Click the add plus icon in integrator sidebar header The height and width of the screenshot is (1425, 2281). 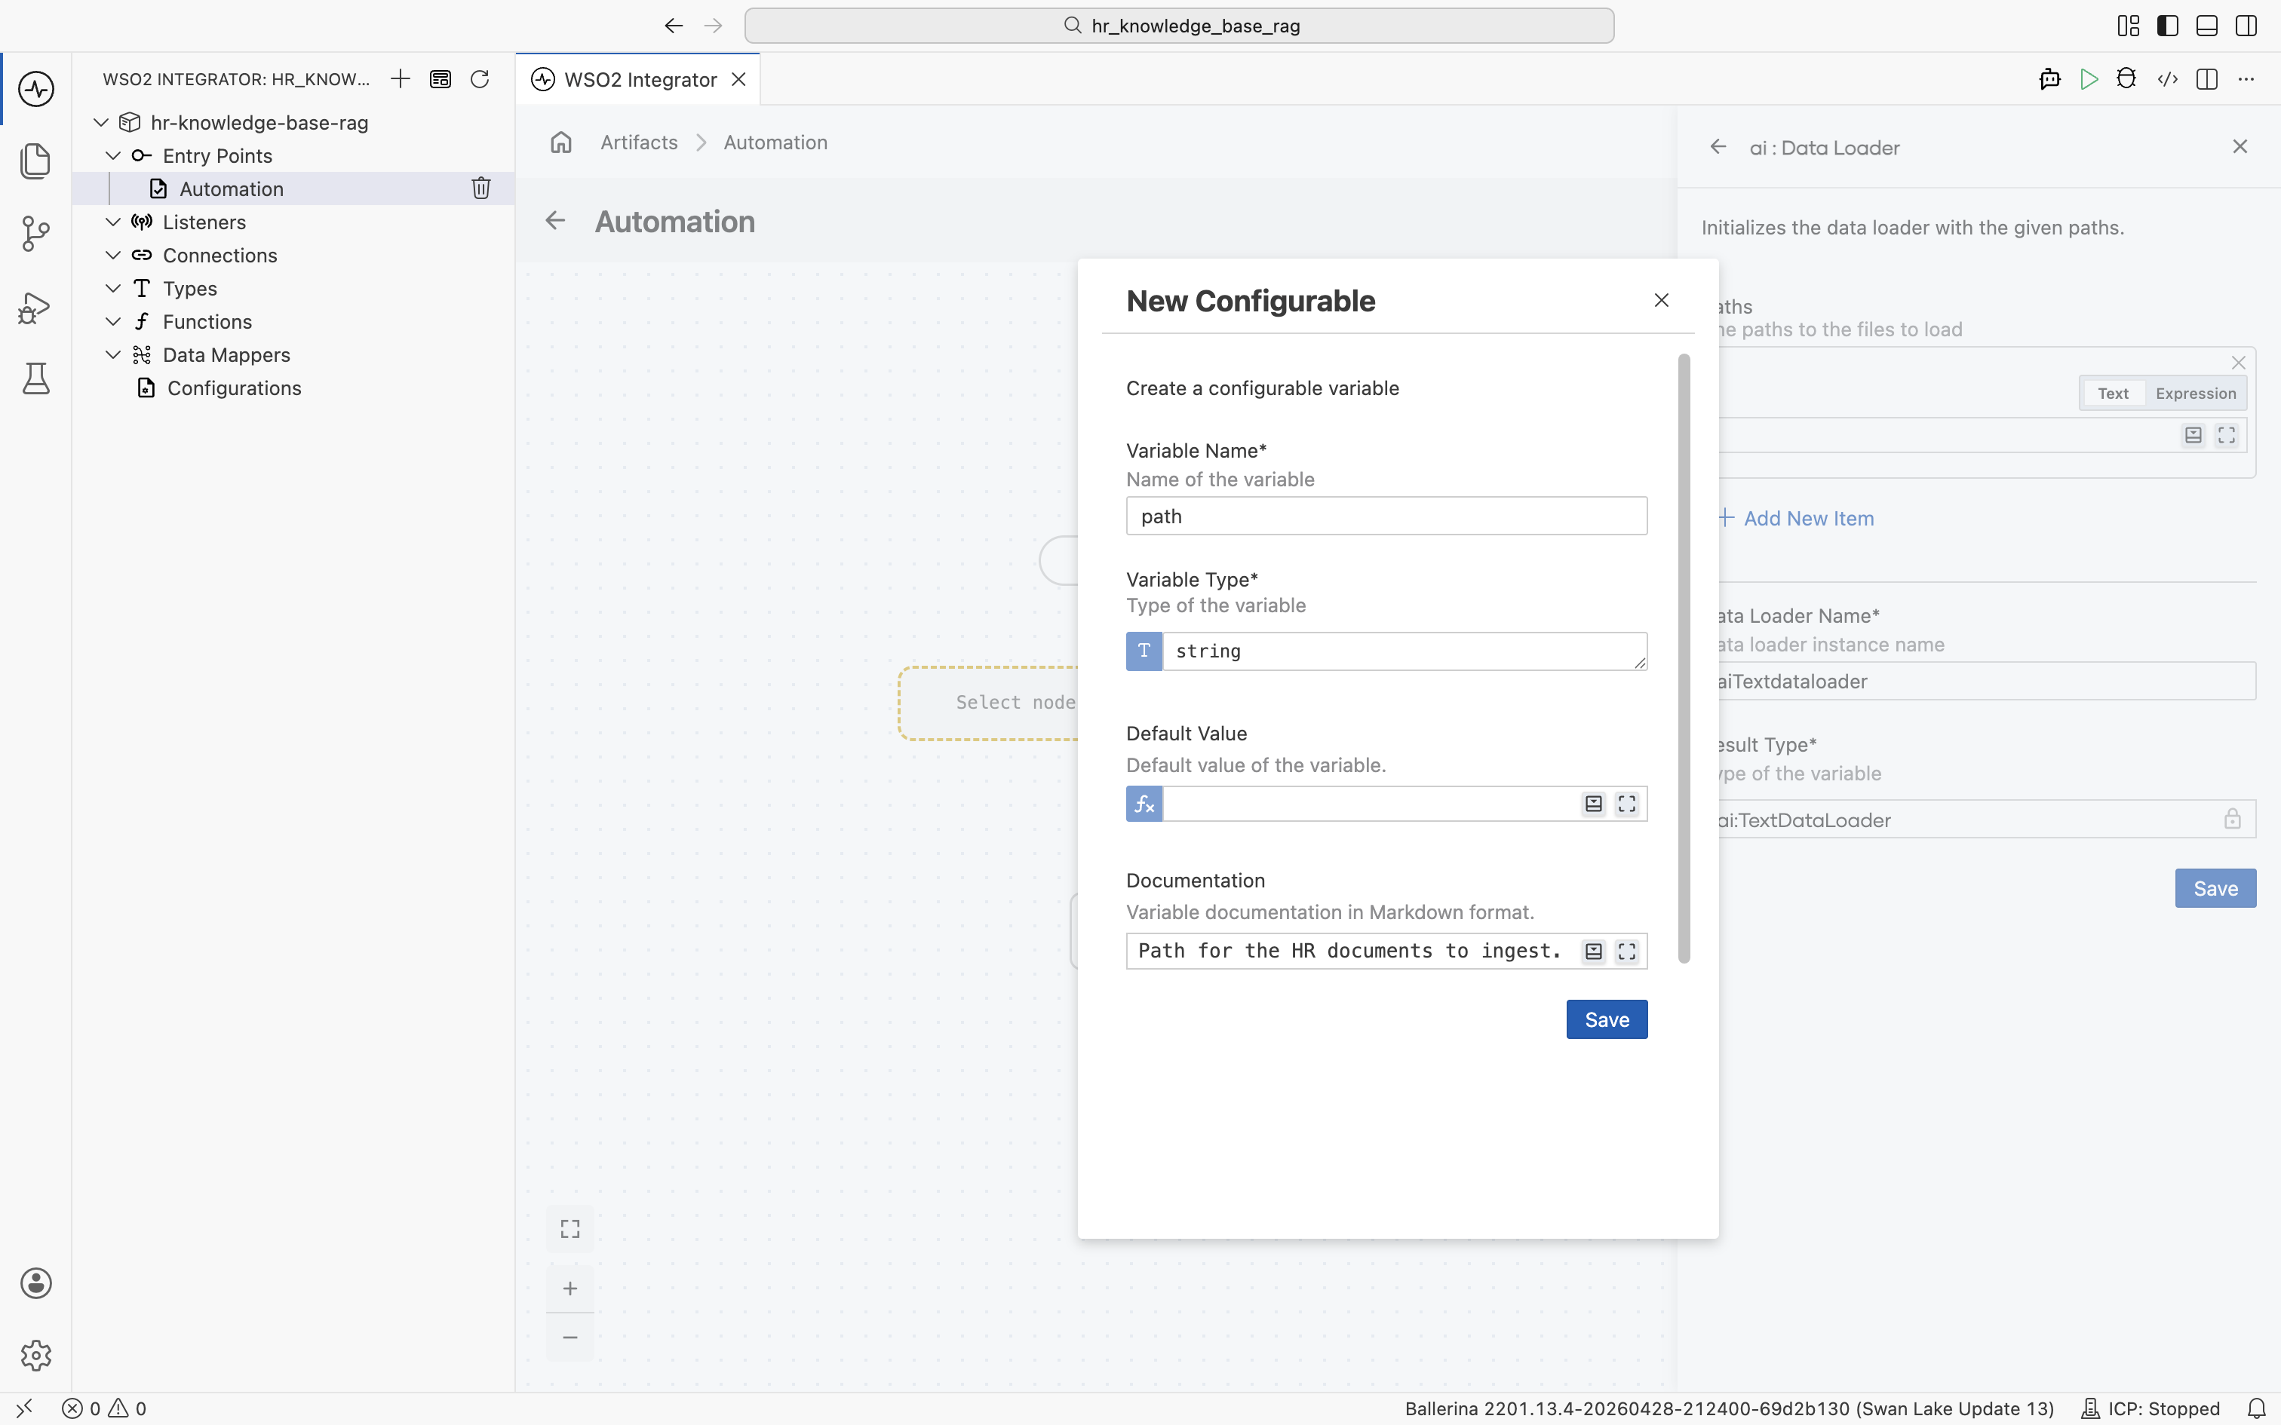coord(401,79)
